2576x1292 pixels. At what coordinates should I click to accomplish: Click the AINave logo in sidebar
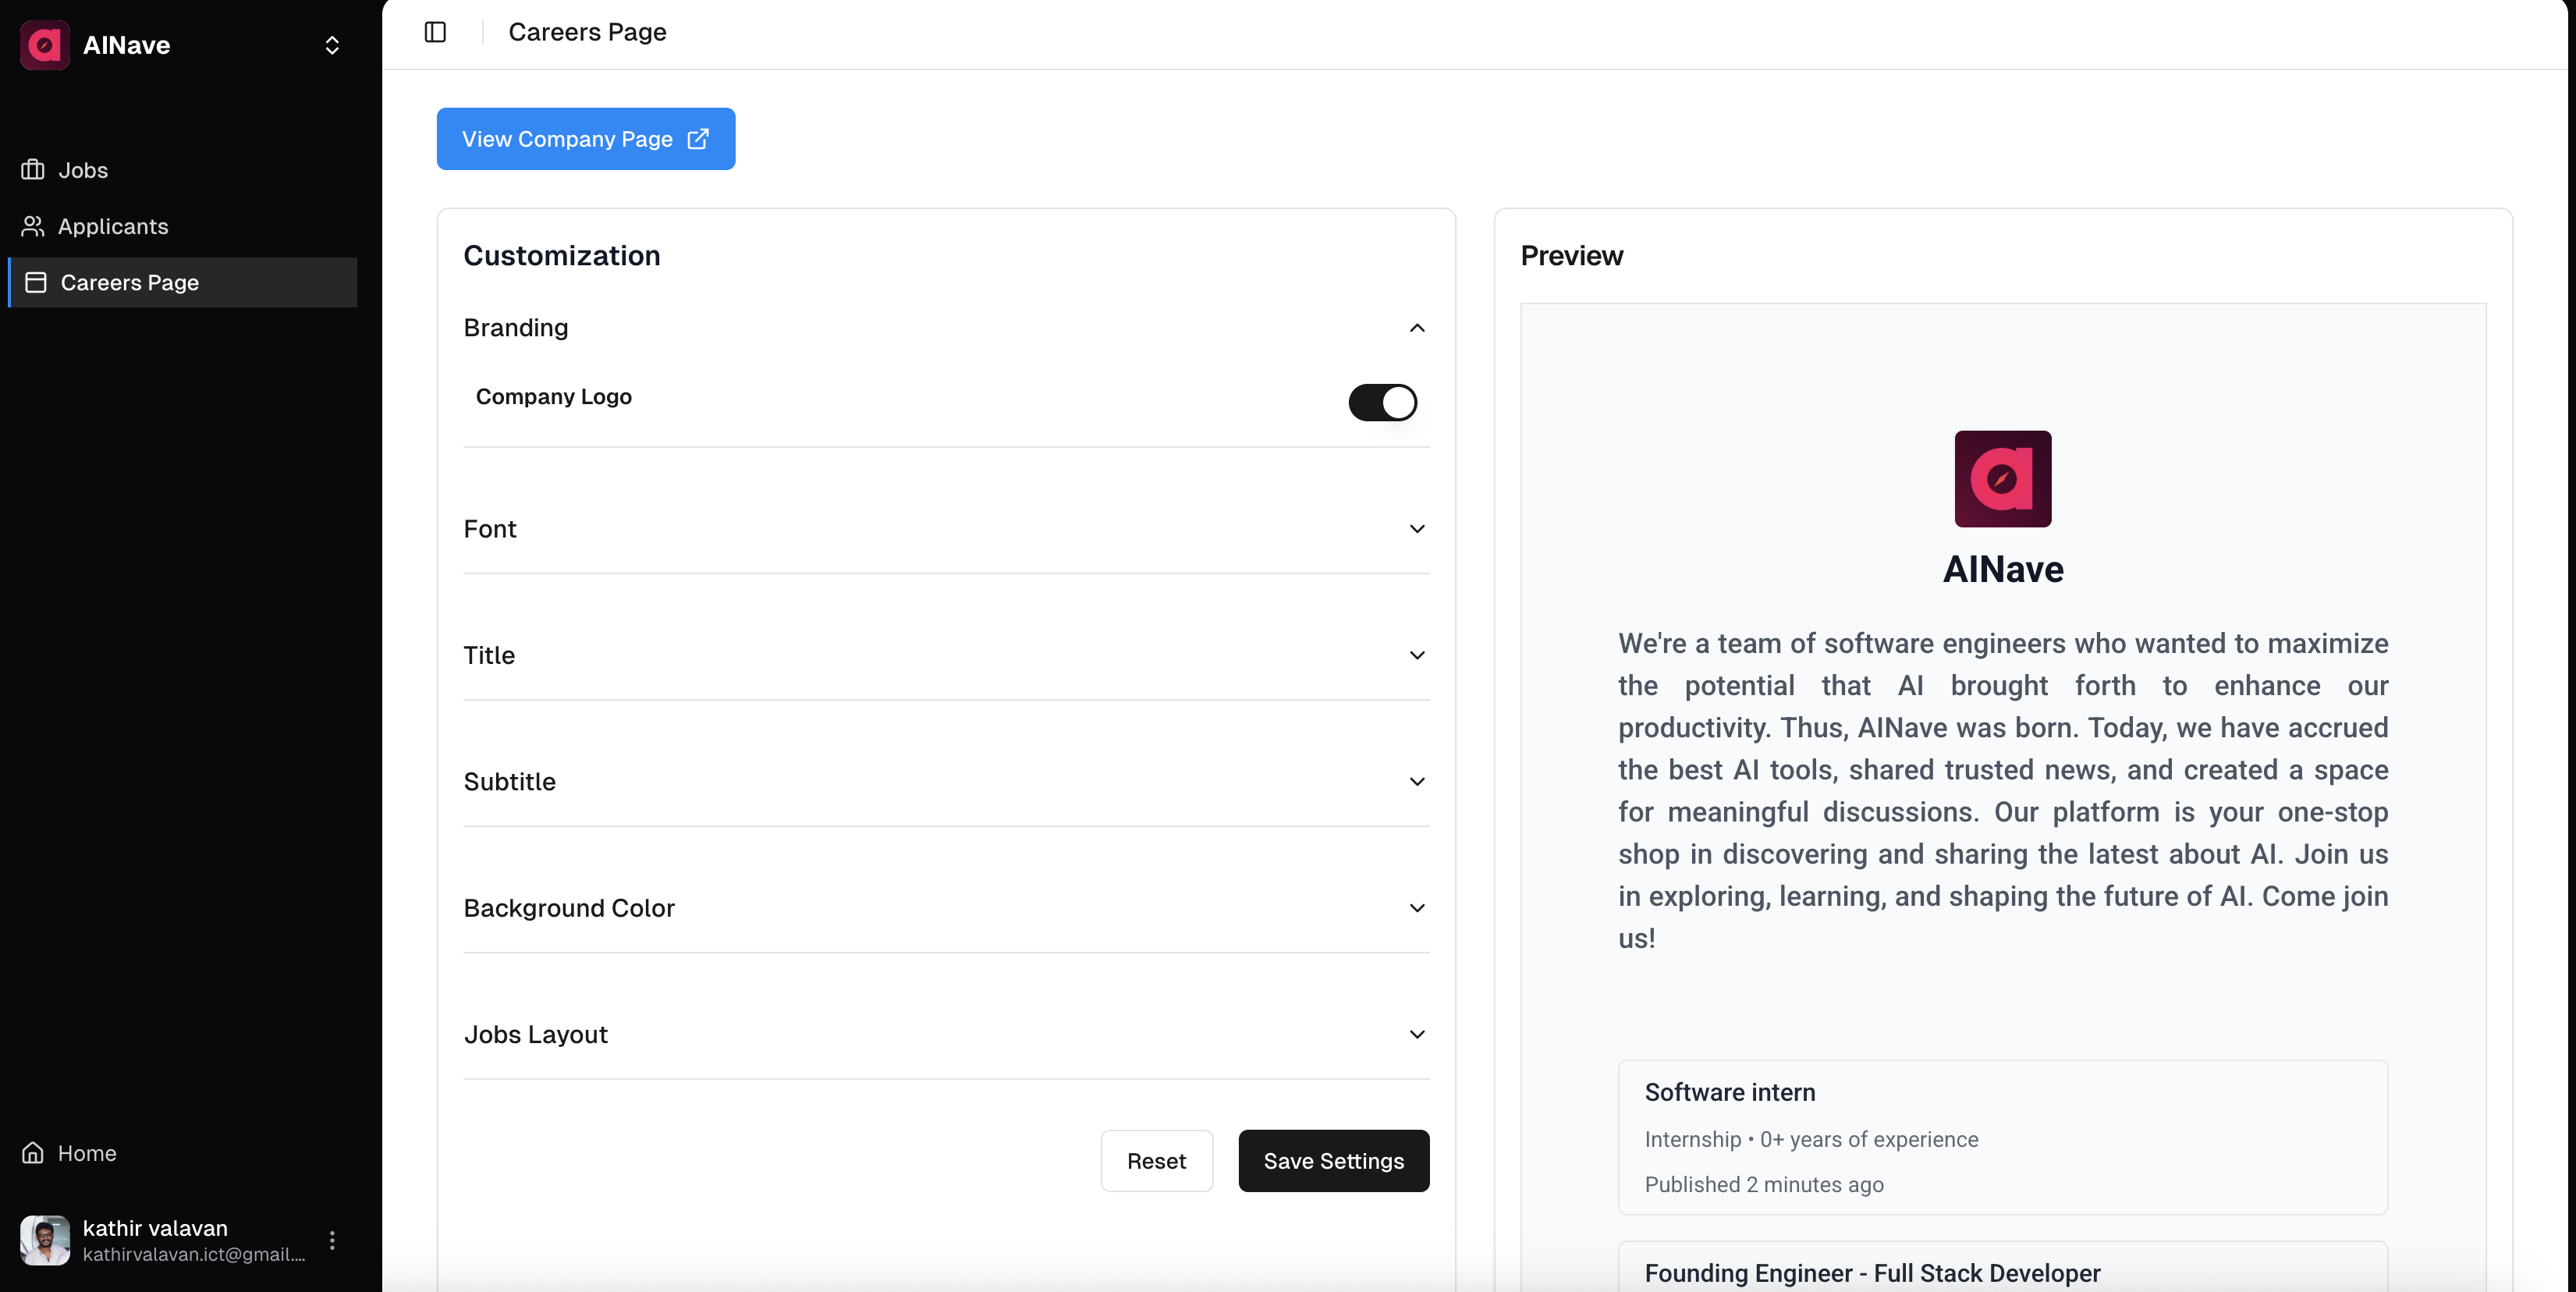pos(45,45)
